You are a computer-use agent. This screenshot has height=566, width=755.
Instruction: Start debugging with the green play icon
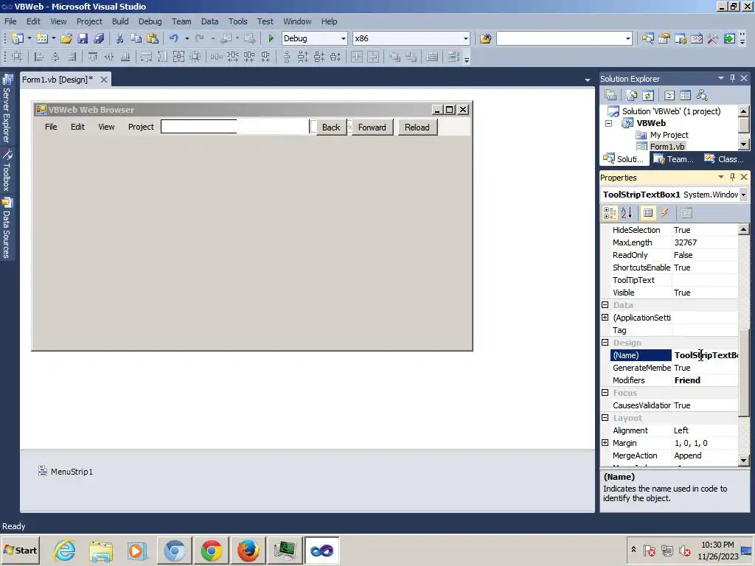(271, 38)
